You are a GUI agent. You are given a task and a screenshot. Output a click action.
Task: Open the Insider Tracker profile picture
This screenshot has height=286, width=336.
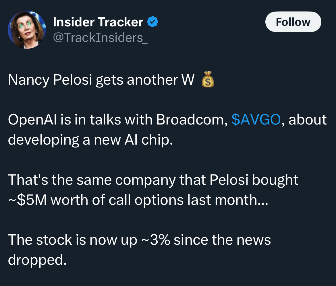click(27, 30)
